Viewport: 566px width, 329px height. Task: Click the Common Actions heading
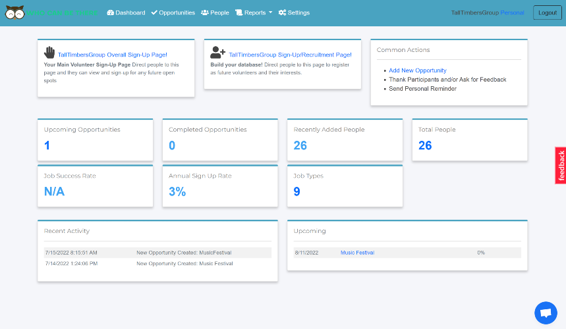click(403, 50)
